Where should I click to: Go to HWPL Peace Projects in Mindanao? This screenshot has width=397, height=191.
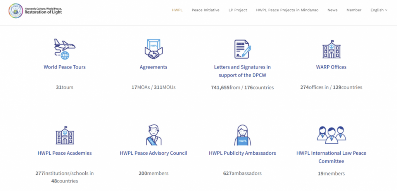pyautogui.click(x=287, y=10)
